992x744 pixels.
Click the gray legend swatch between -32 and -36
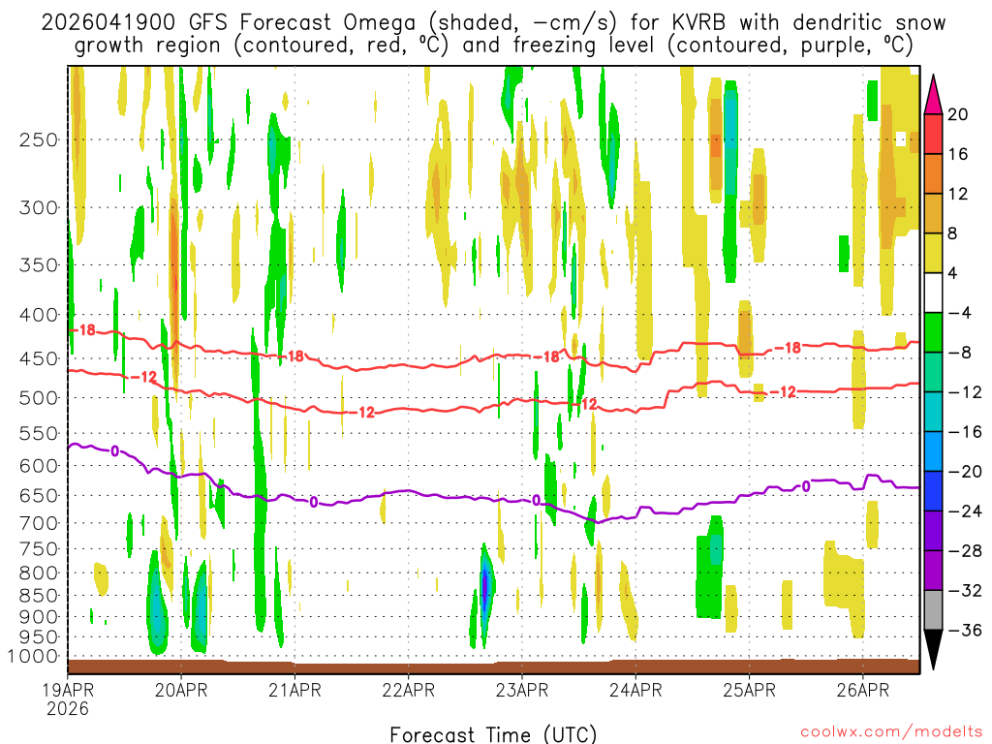tap(933, 610)
